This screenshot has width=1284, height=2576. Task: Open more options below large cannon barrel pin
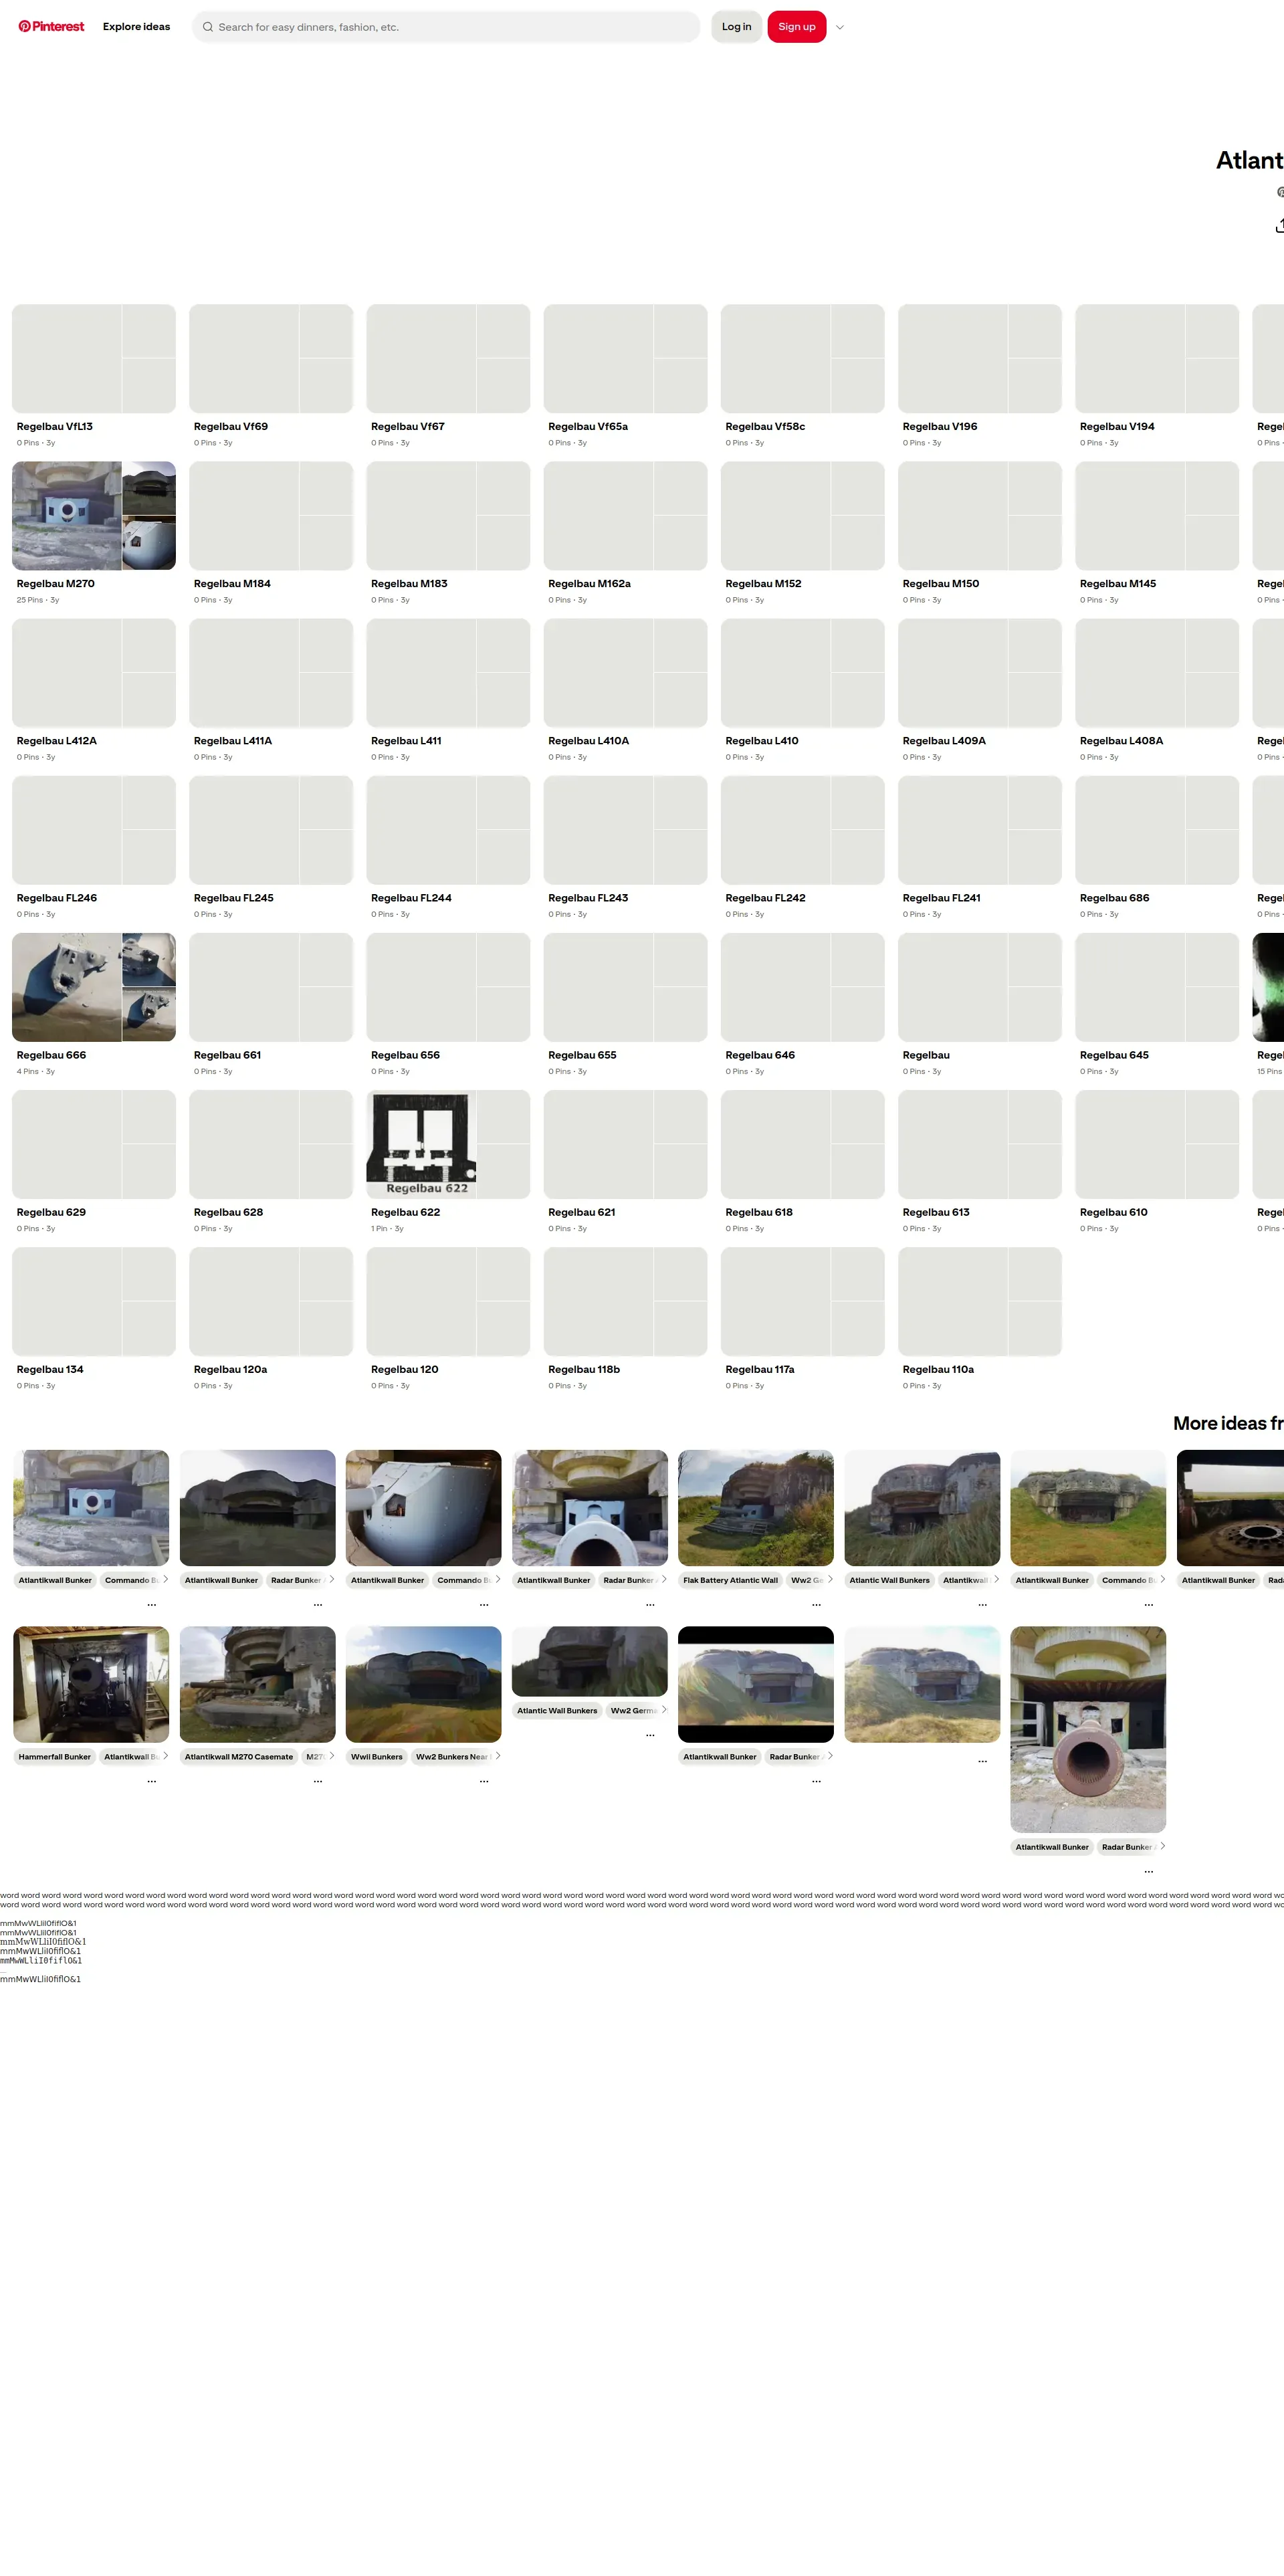pos(1148,1871)
